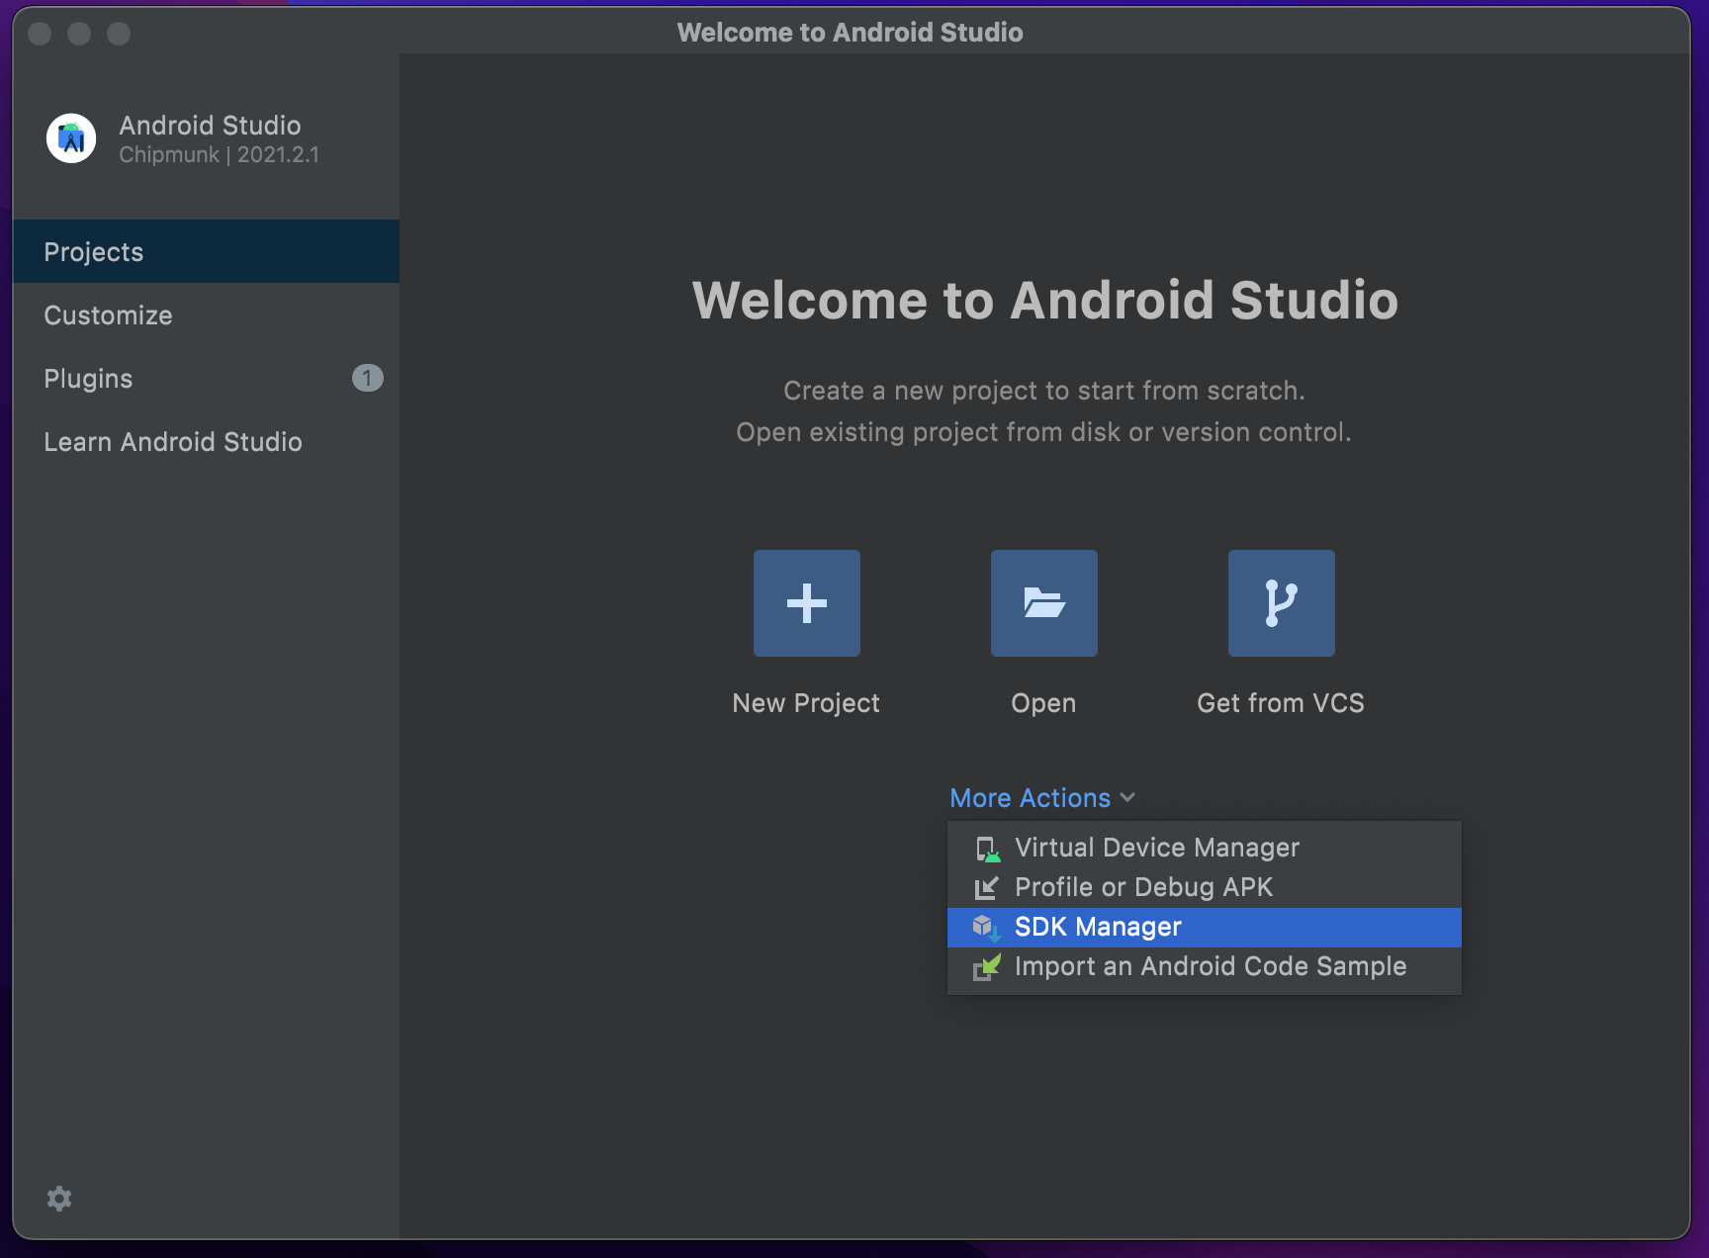1709x1258 pixels.
Task: Click the More Actions chevron arrow
Action: click(x=1127, y=797)
